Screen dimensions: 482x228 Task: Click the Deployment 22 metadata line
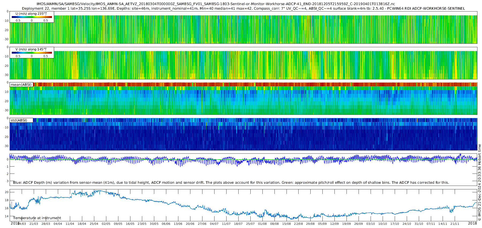(x=243, y=9)
